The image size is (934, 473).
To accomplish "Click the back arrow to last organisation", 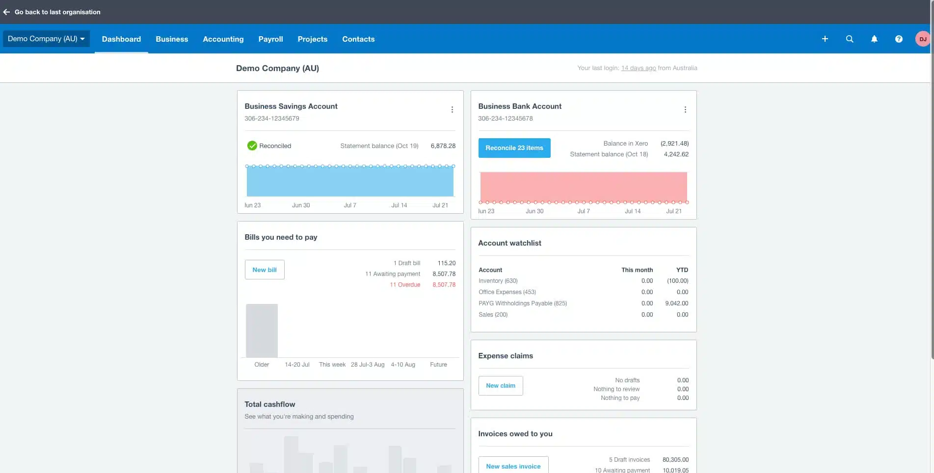I will (x=6, y=12).
